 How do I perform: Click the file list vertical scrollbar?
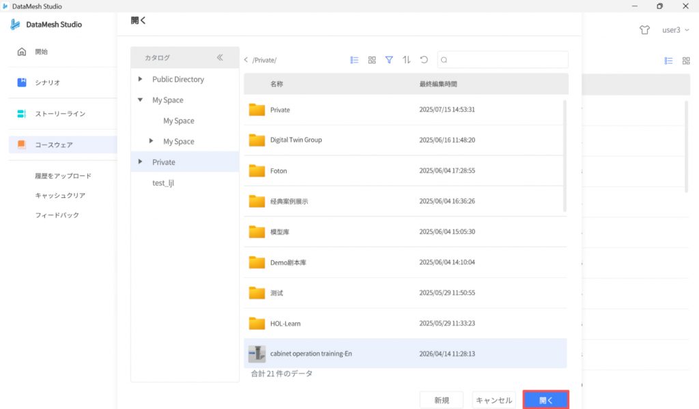[565, 155]
